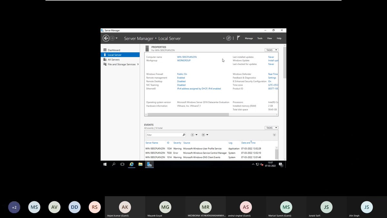Viewport: 387px width, 218px height.
Task: Select event 1534 User Profile Service row
Action: coord(210,149)
